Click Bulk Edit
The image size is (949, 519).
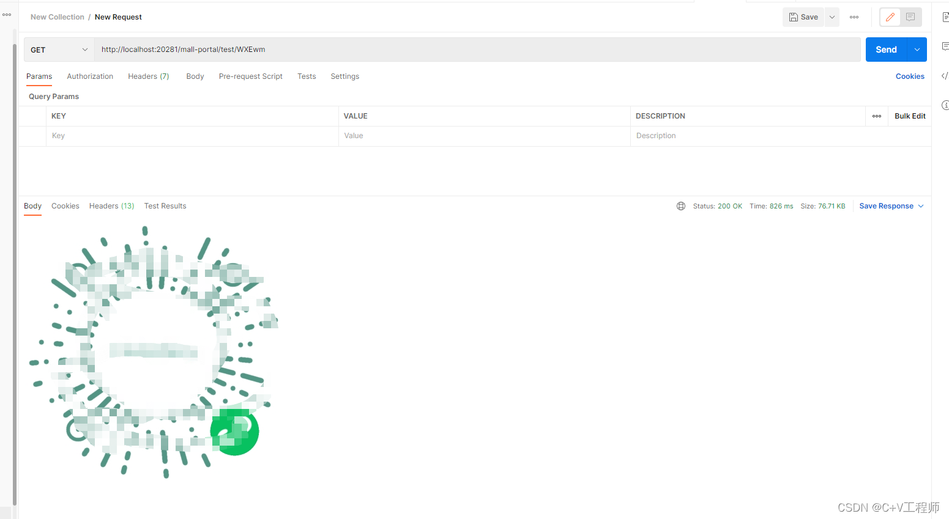pos(910,116)
